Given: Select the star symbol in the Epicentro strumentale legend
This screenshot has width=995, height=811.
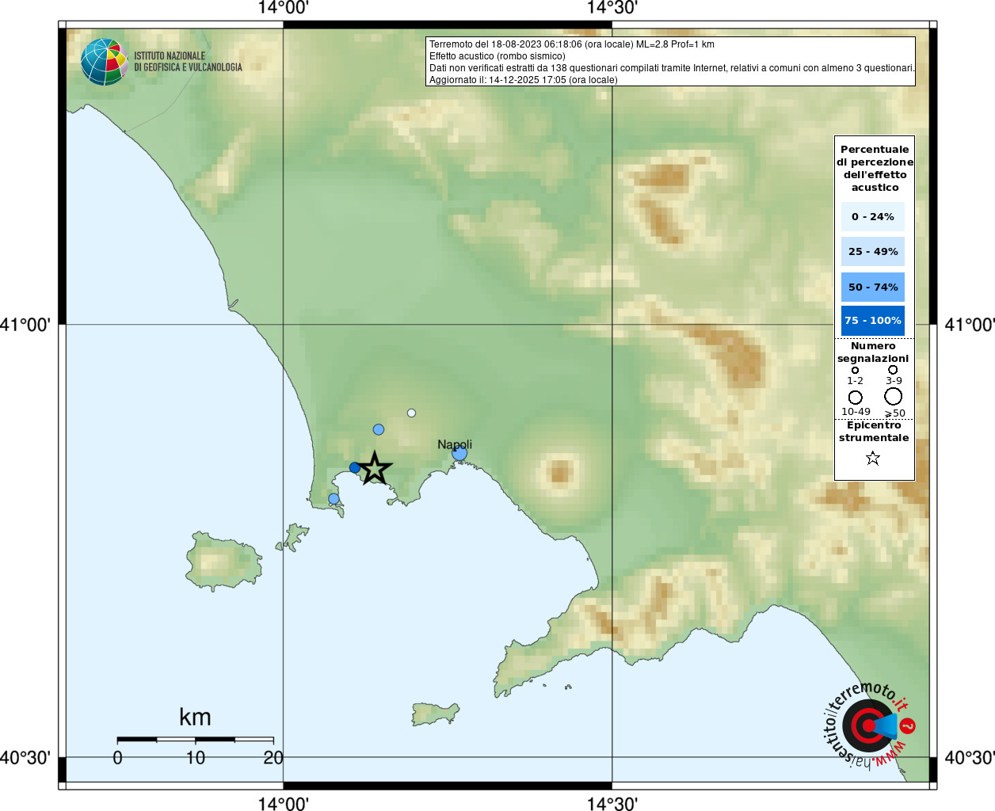Looking at the screenshot, I should point(873,458).
